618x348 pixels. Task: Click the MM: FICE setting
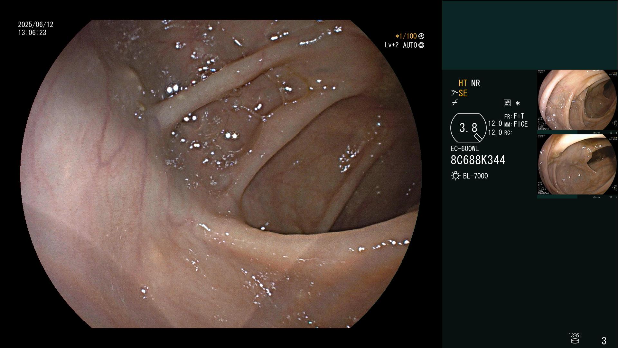pos(516,124)
